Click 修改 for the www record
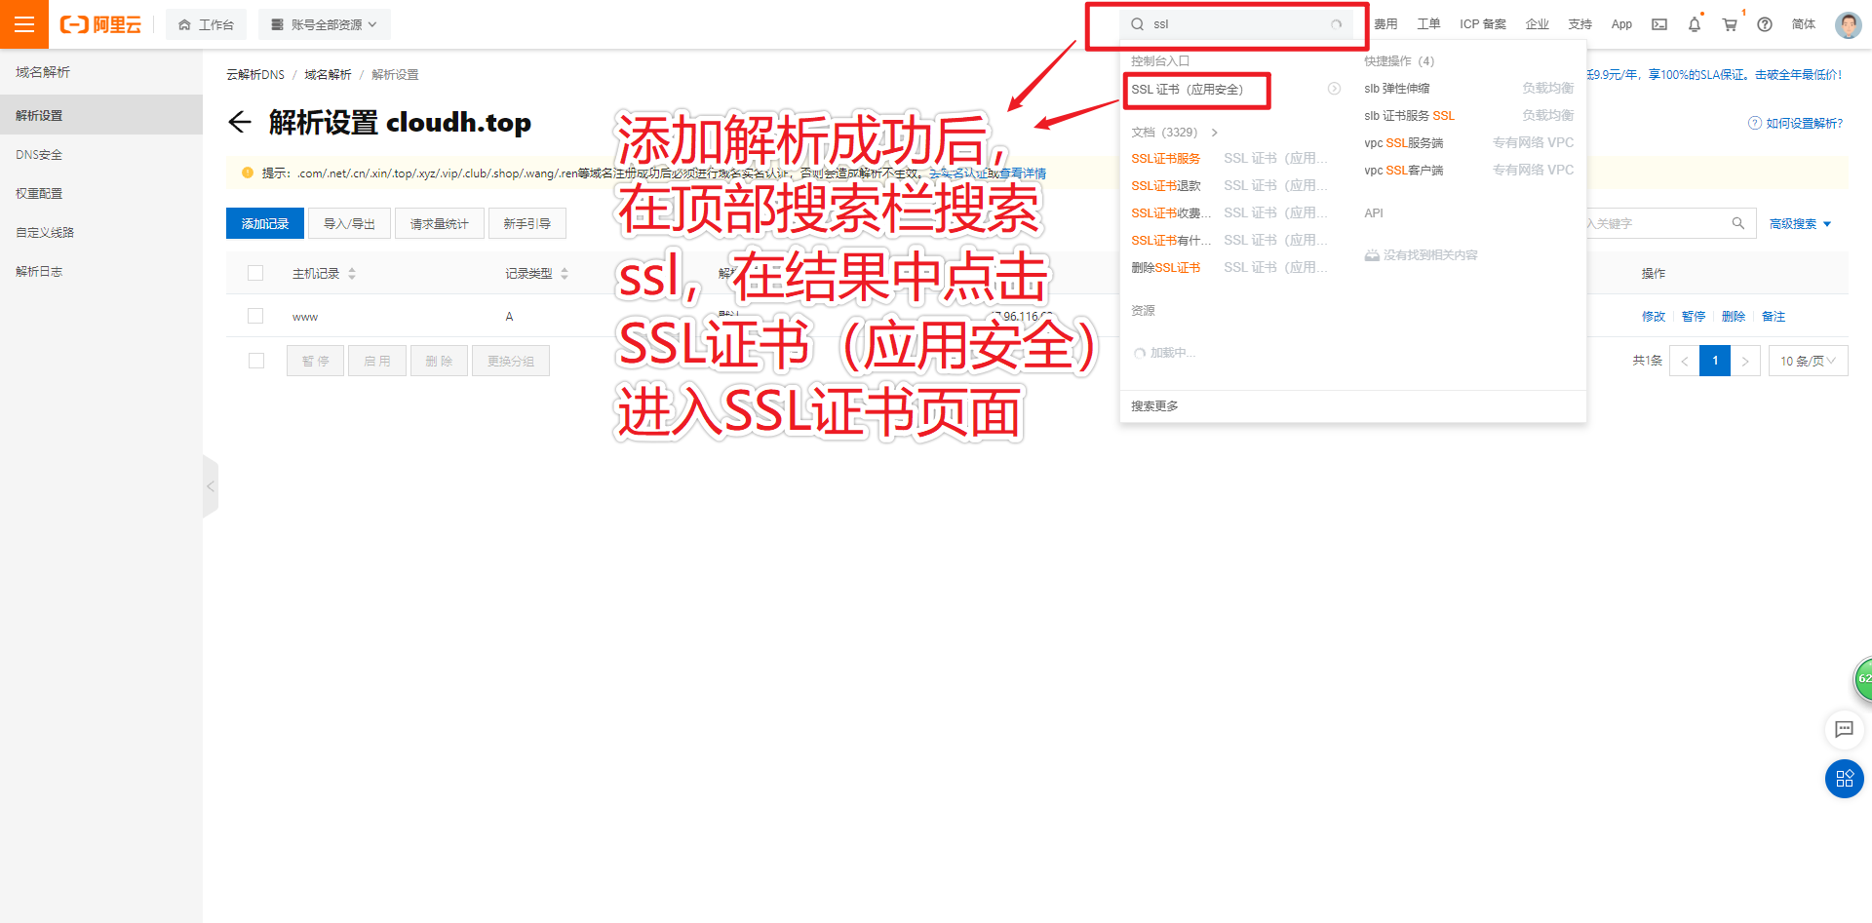 1654,316
